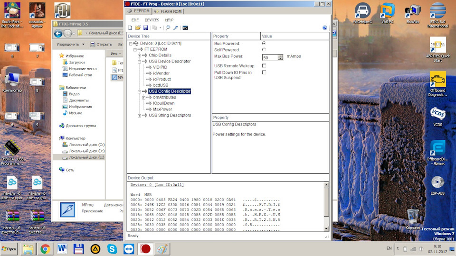
Task: Select the Bus Powered radio button
Action: pyautogui.click(x=264, y=43)
